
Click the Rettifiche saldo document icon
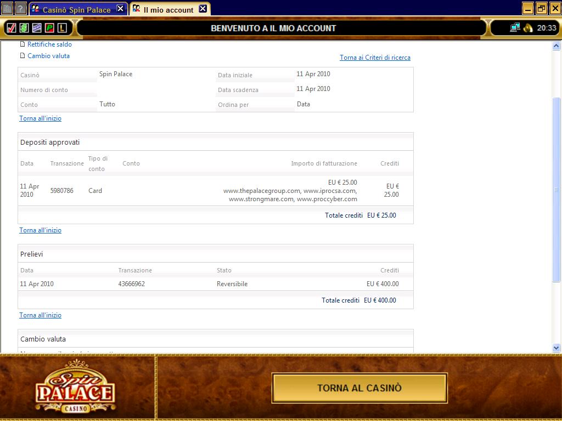pos(23,44)
